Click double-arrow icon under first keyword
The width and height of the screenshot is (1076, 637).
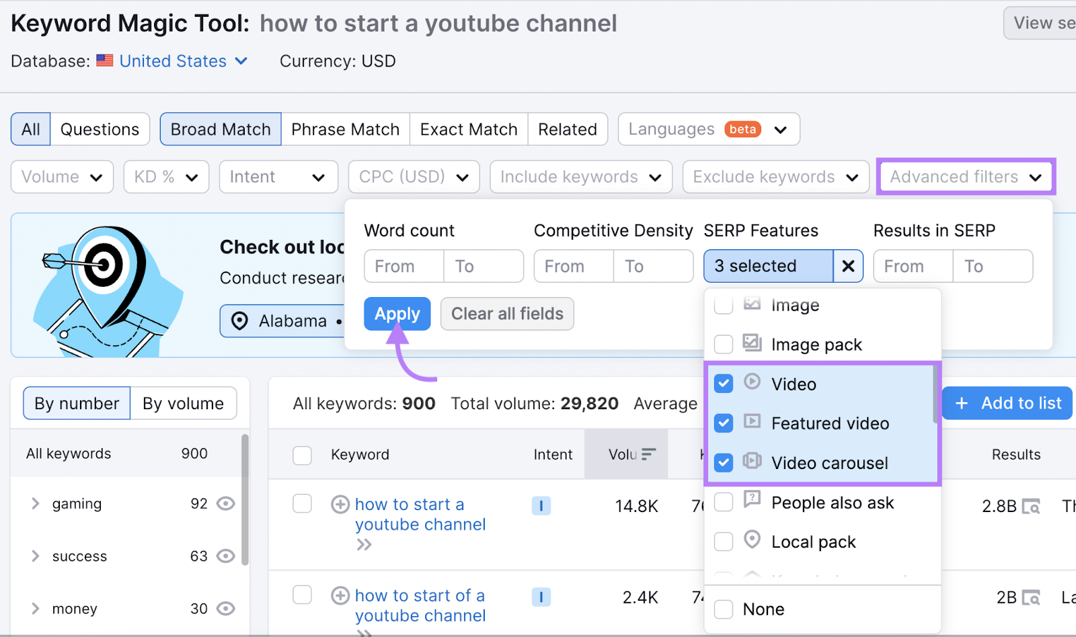coord(364,544)
